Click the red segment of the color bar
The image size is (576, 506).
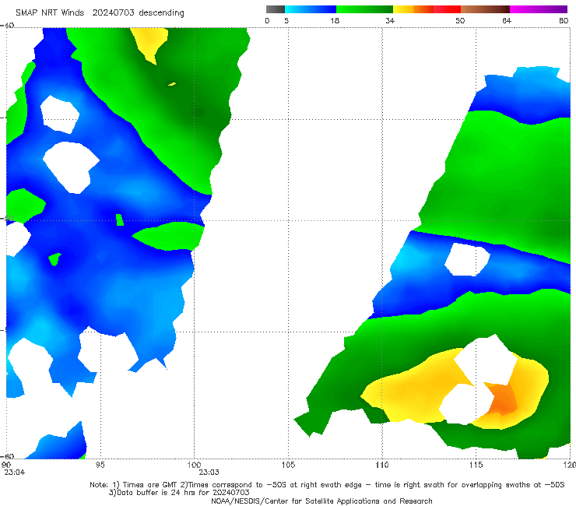coord(447,9)
